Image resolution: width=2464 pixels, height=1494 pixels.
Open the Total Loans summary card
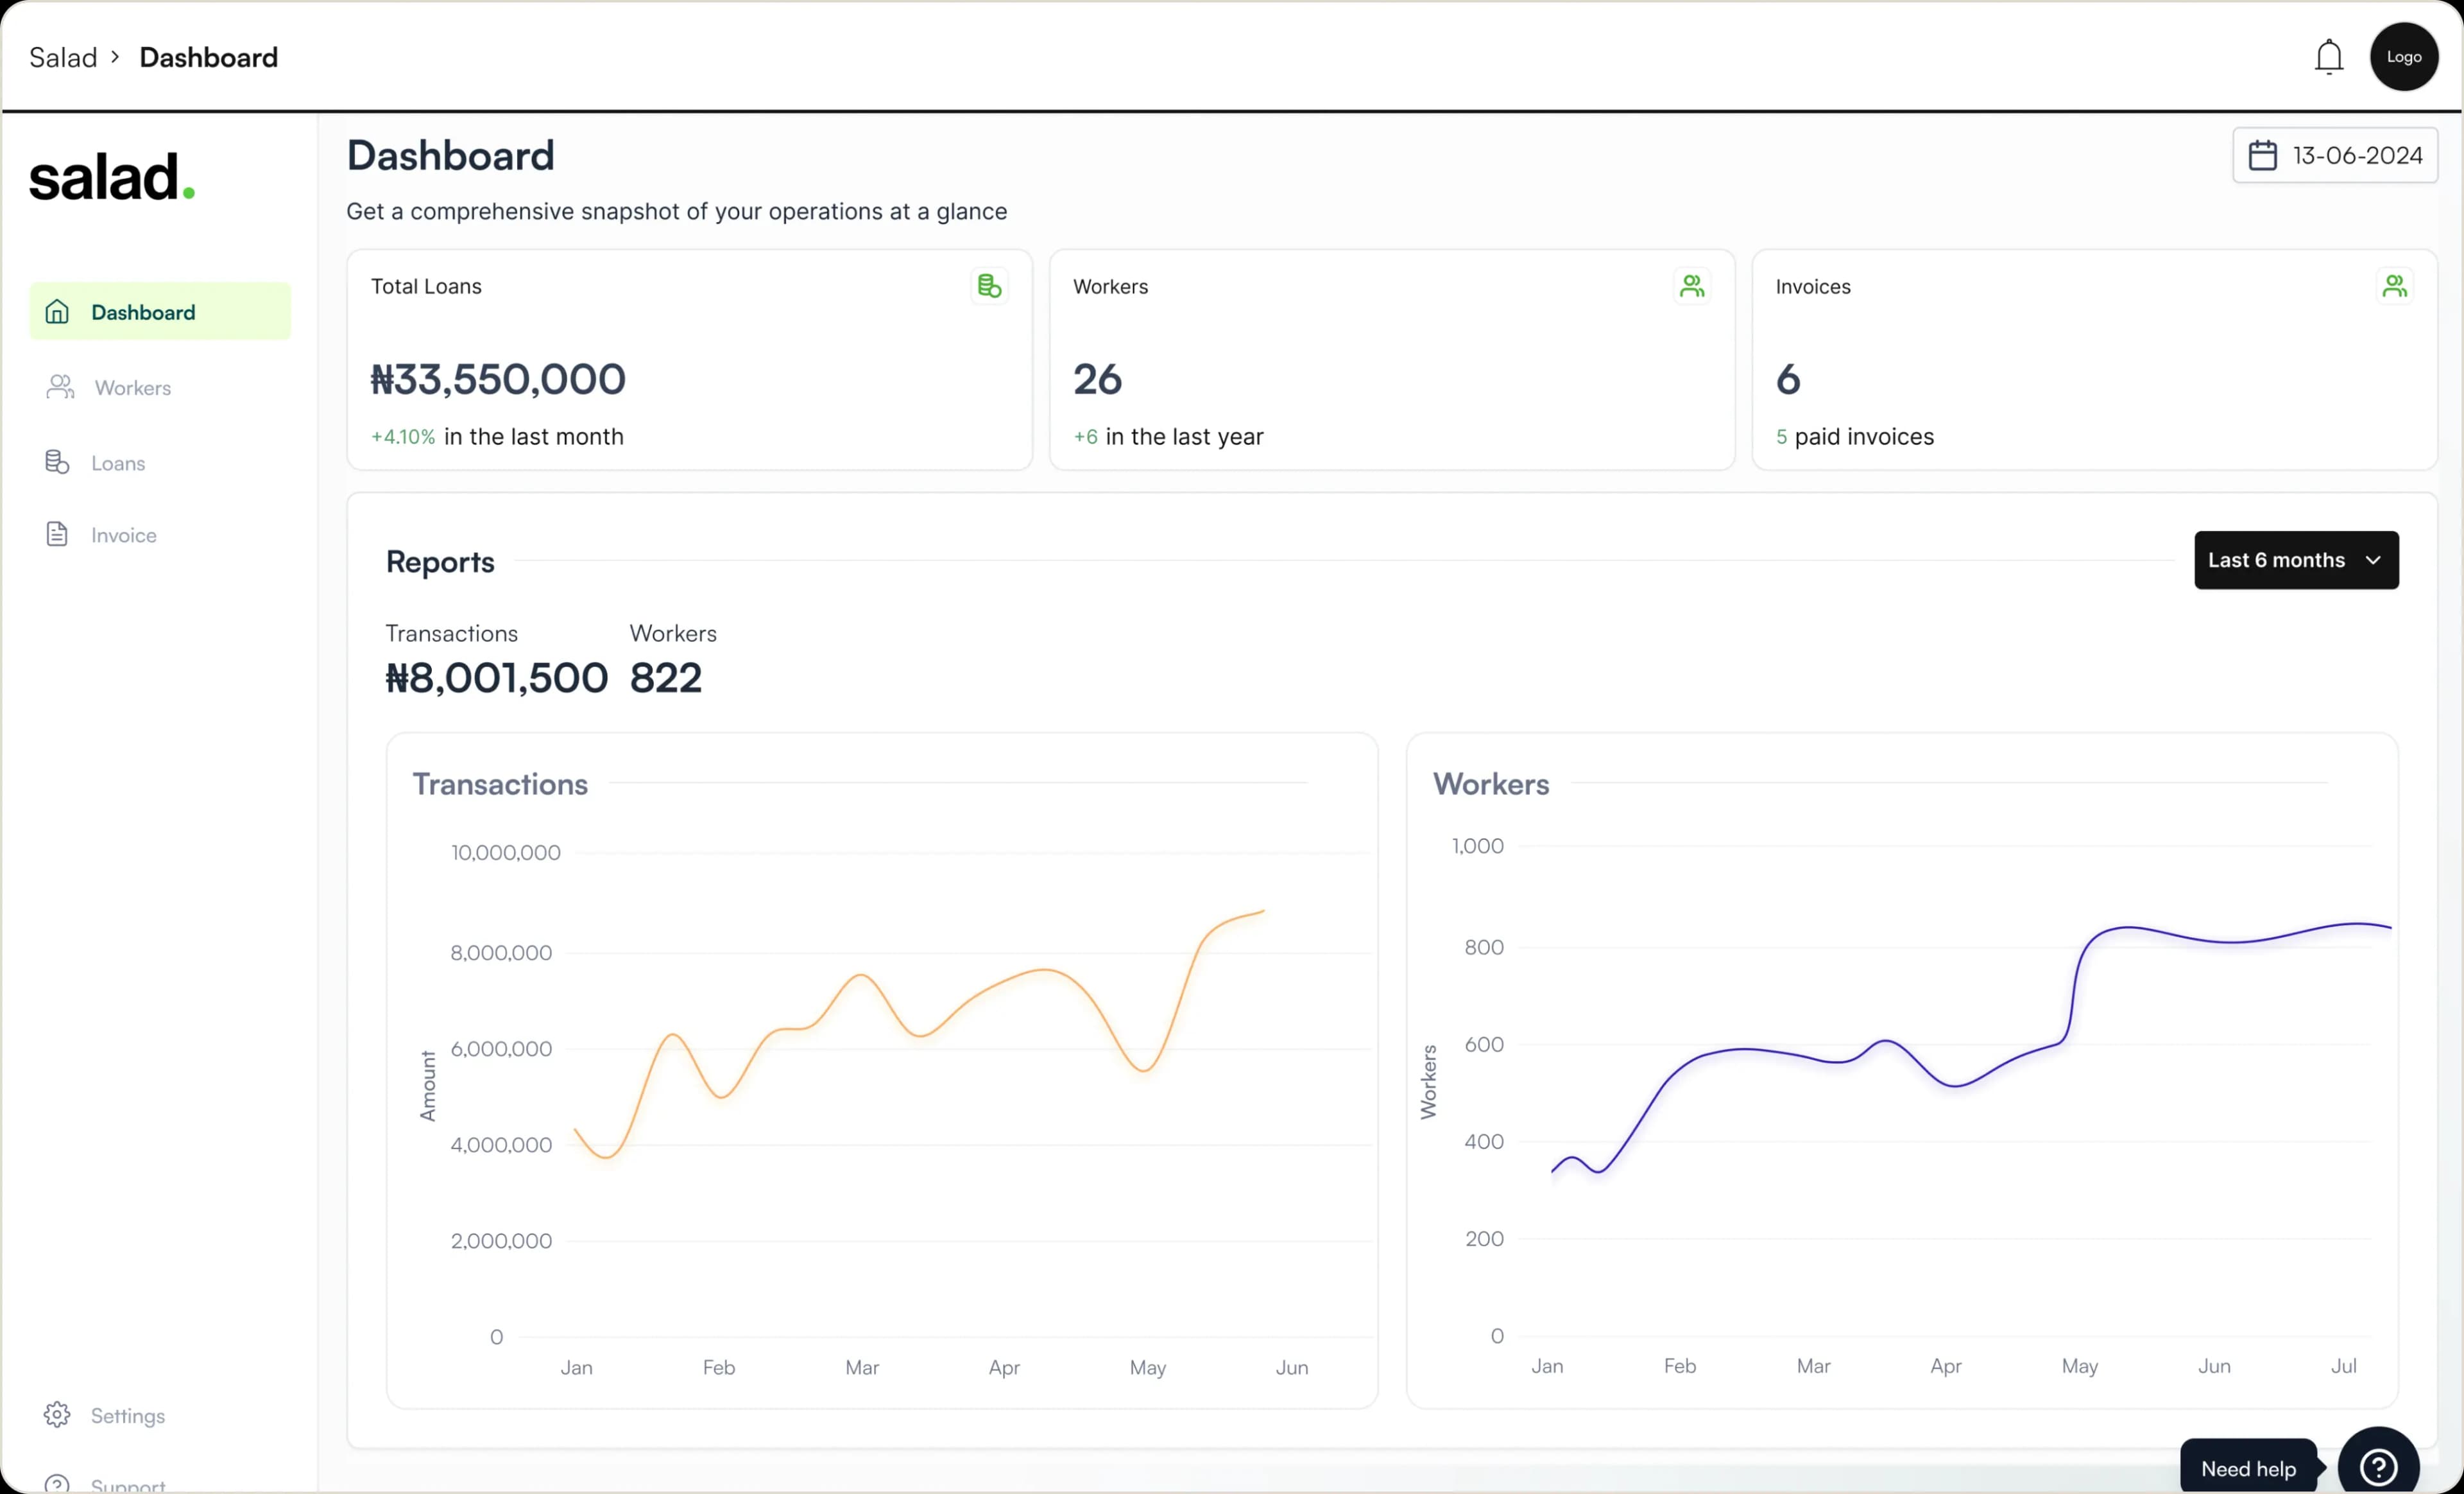[689, 360]
